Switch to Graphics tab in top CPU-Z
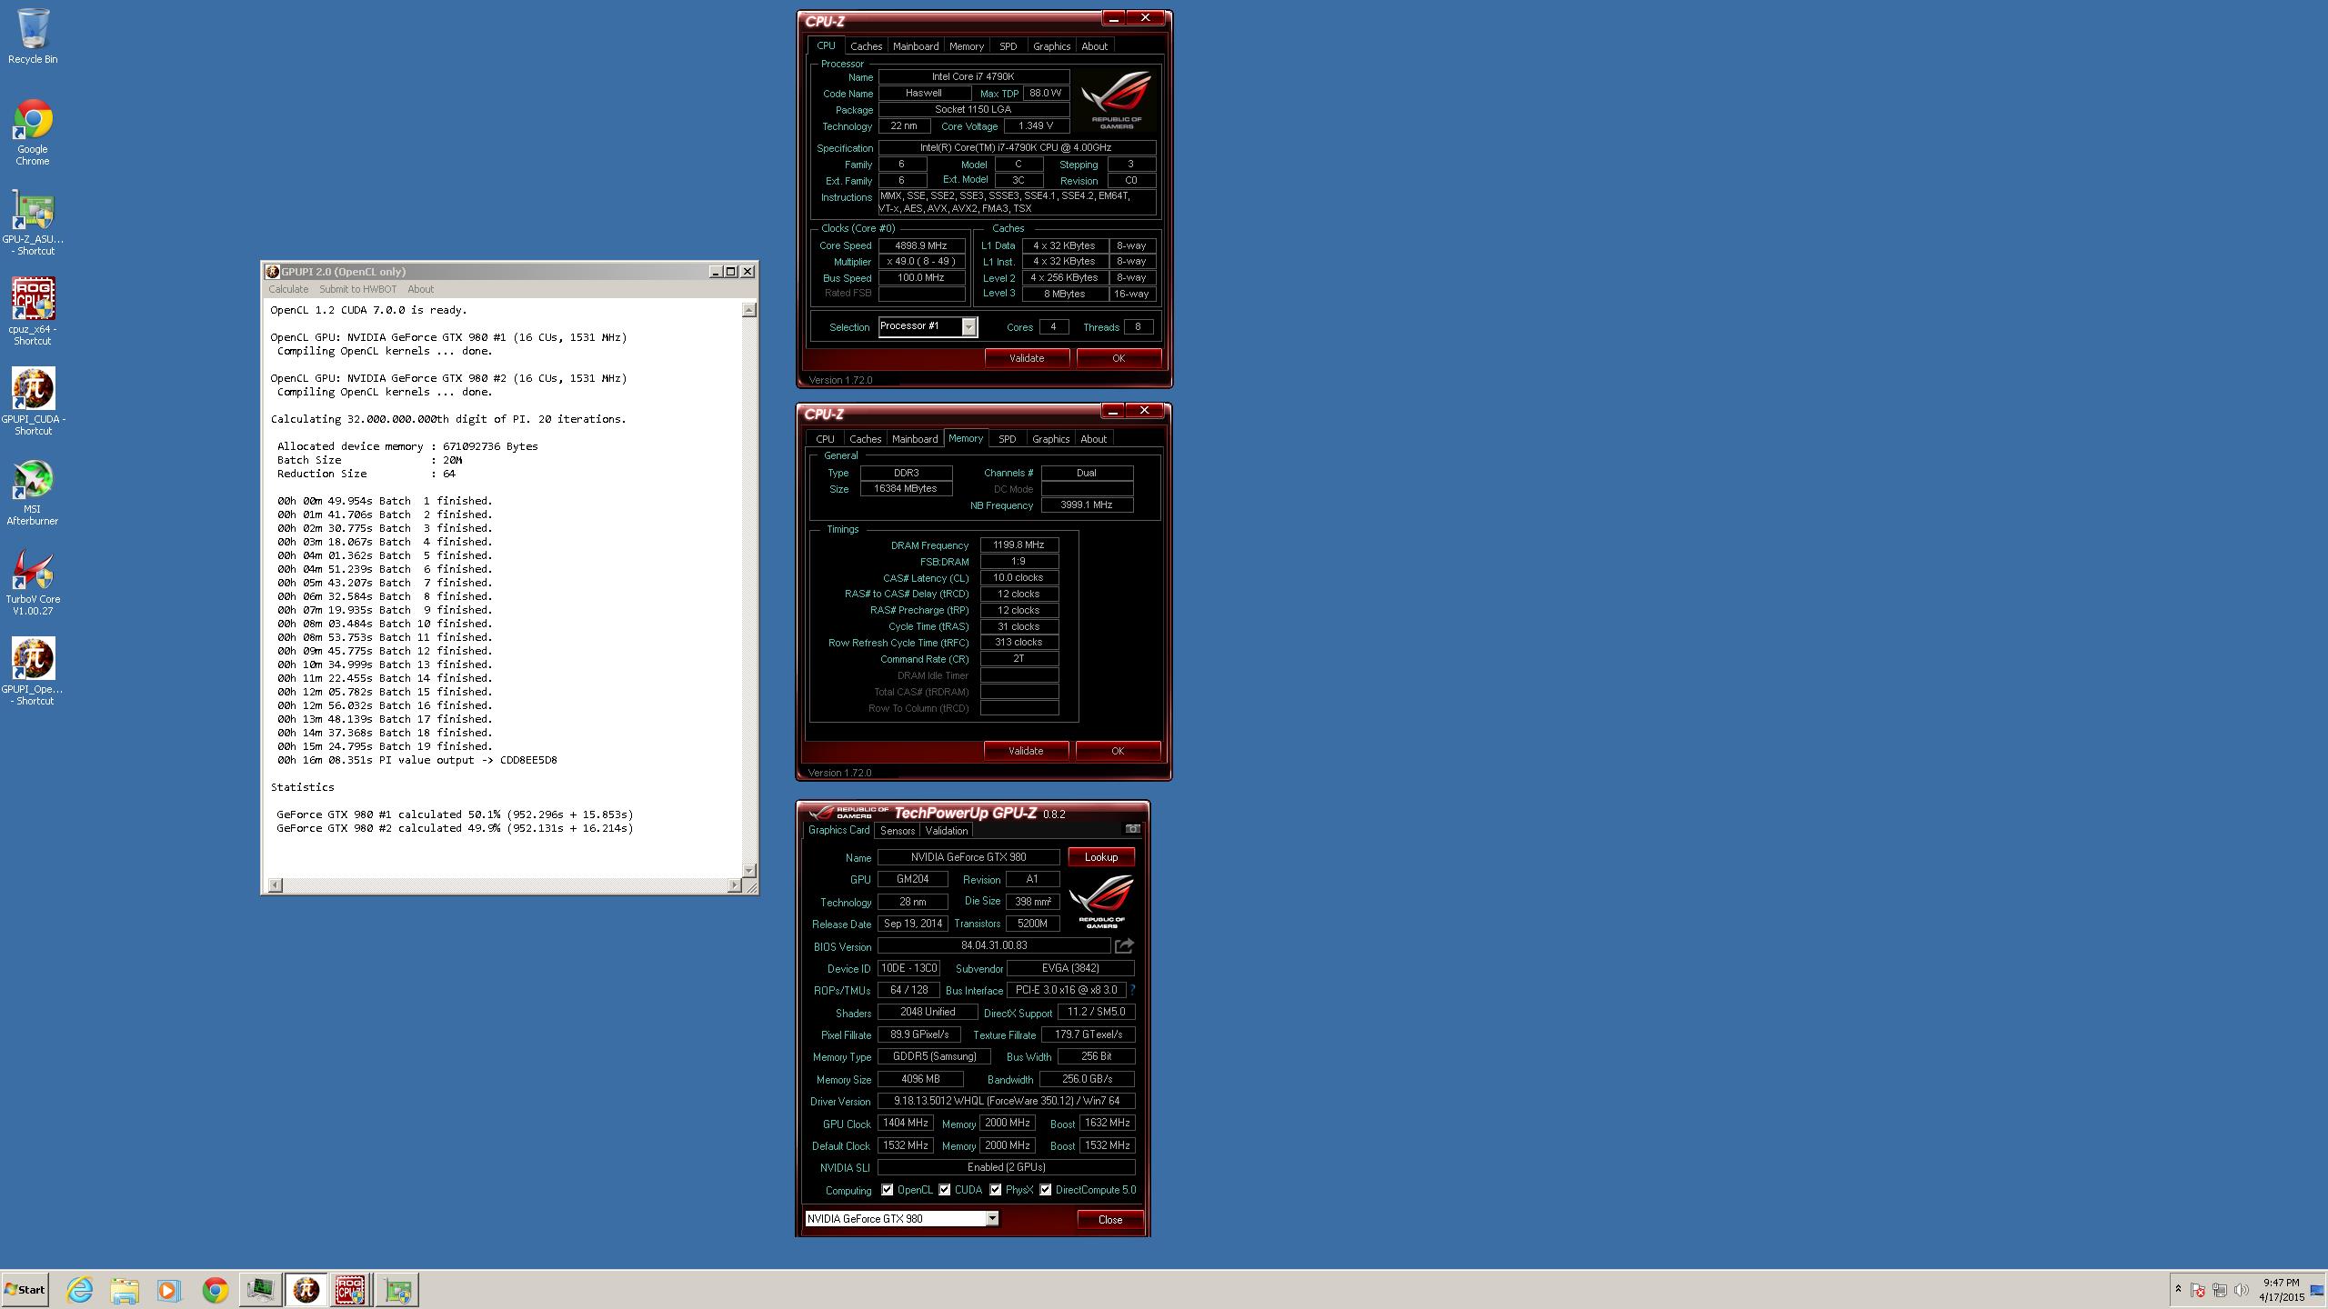 point(1051,46)
